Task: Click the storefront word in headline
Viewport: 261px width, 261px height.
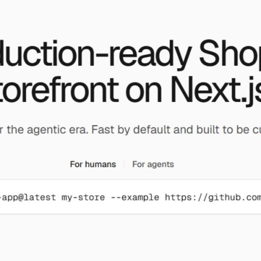Action: [x=59, y=89]
